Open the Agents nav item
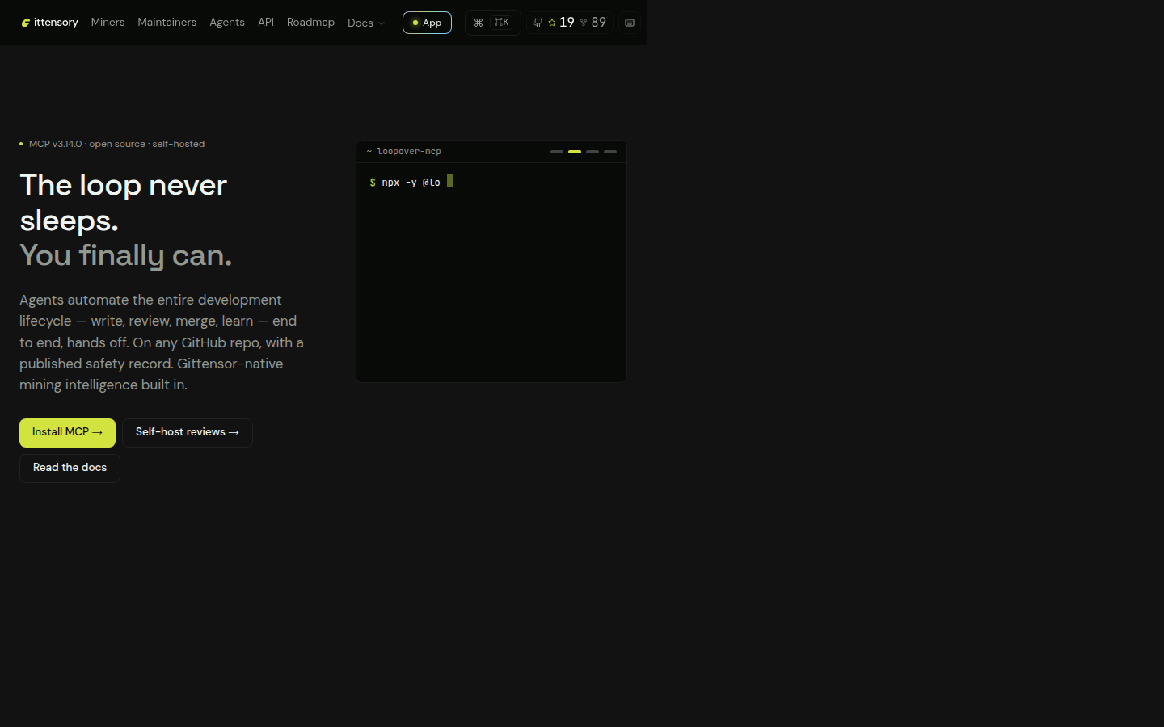This screenshot has width=1164, height=727. 227,23
